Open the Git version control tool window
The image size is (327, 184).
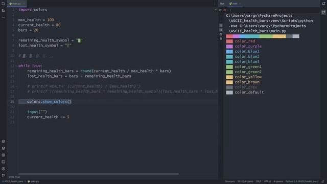(4, 175)
